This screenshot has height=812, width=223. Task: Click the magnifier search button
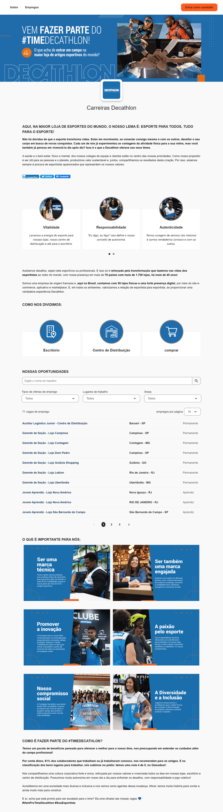(x=196, y=381)
